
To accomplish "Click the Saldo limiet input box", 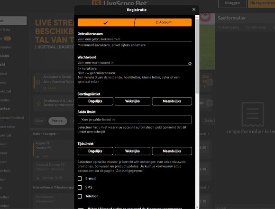I will click(135, 120).
